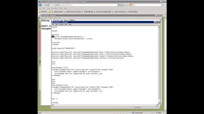Click horizontal scrollbar right arrow in Shell.html Notepad
This screenshot has height=114, width=204.
pos(157,105)
